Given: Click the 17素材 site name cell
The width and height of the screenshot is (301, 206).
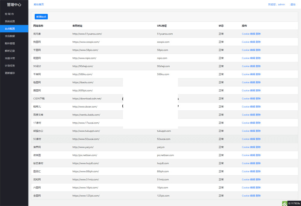Looking at the screenshot, I should click(37, 123).
